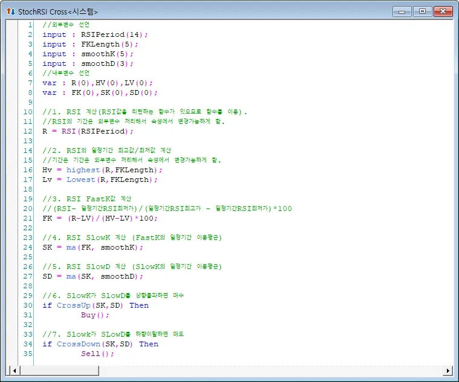Click the line 'Hv = highest(R,FKLength);'
The width and height of the screenshot is (459, 382).
[x=102, y=170]
